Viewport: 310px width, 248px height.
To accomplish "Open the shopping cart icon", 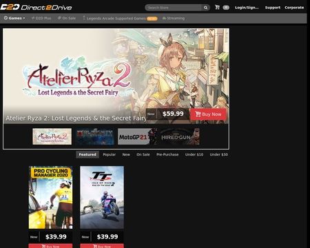I will [x=217, y=8].
